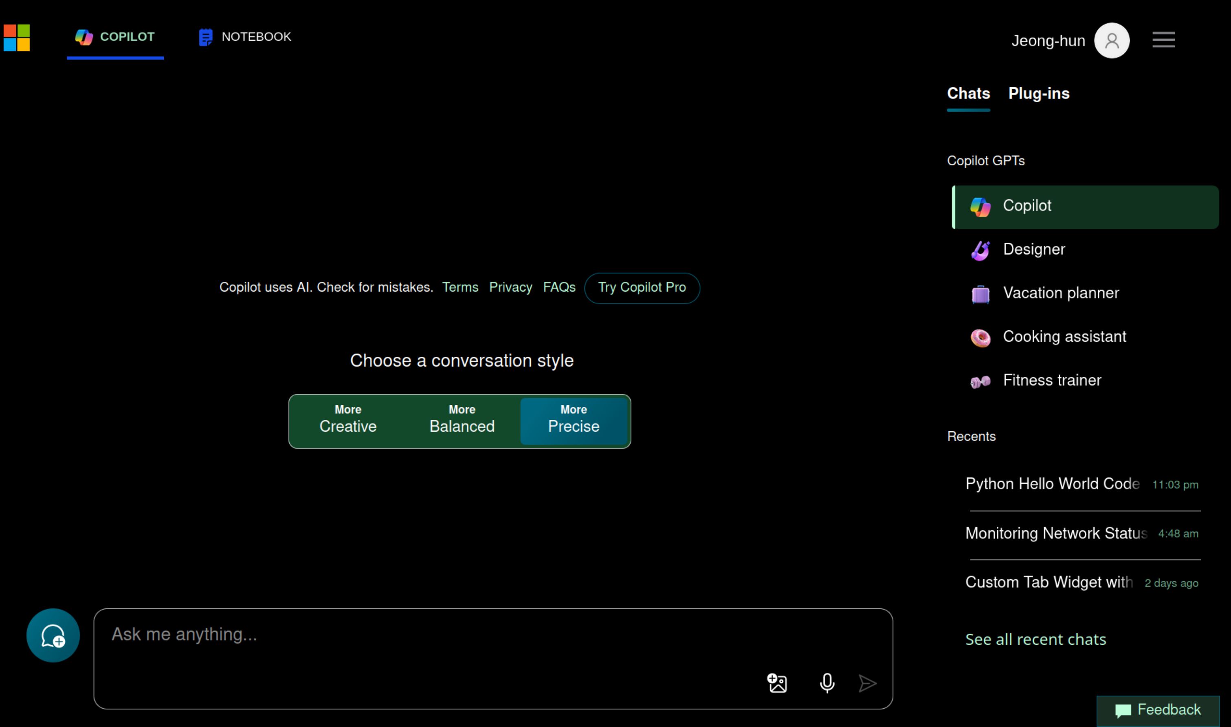Click Copilot uses AI disclaimer text

326,288
